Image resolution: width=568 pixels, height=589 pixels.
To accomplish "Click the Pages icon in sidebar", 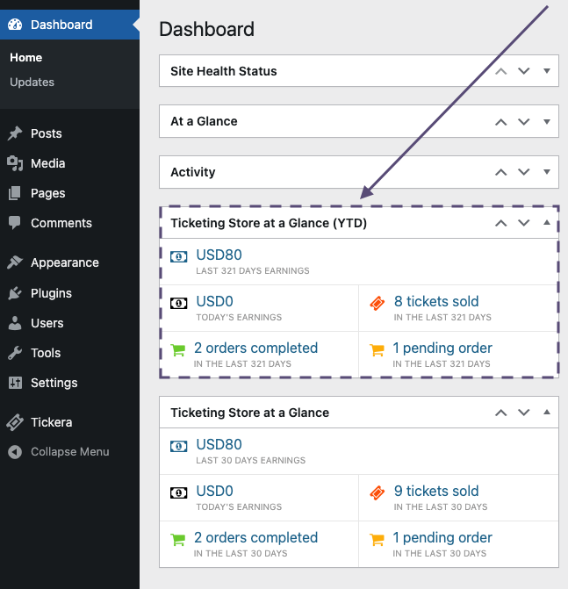I will tap(15, 193).
